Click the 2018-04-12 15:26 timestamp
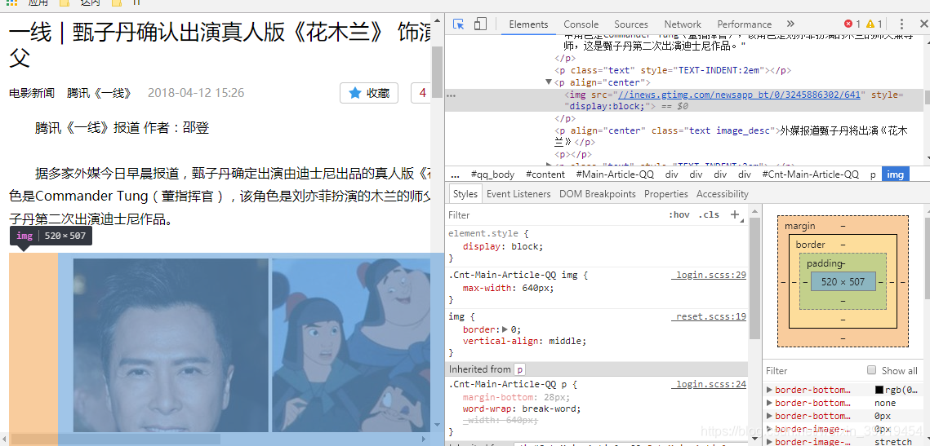This screenshot has width=930, height=446. 196,93
